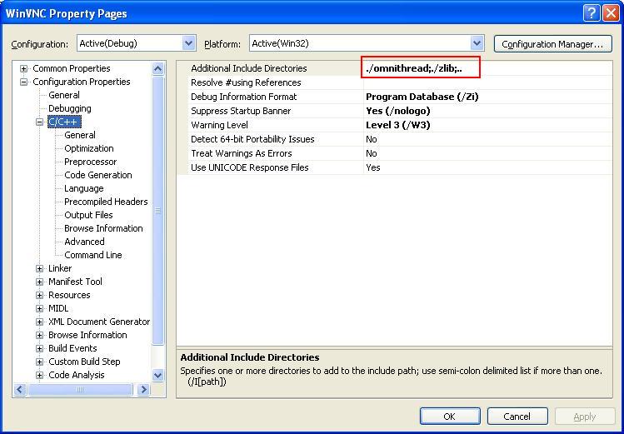Select the C/C++ tree item
The image size is (624, 434).
(x=64, y=122)
